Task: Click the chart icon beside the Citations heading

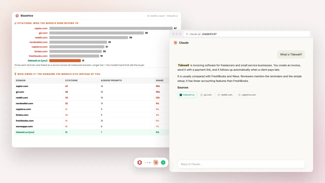Action: coord(15,23)
